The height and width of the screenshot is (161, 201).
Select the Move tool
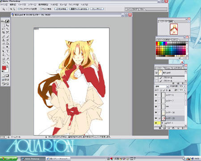coord(8,25)
